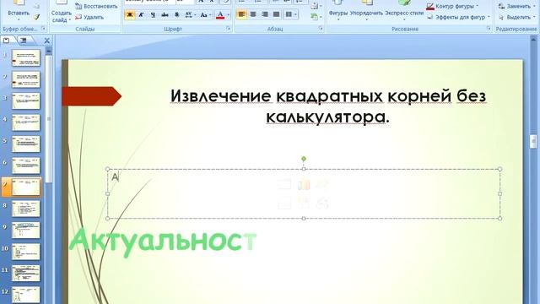Image resolution: width=540 pixels, height=304 pixels.
Task: Apply the red font color A
Action: click(x=220, y=15)
